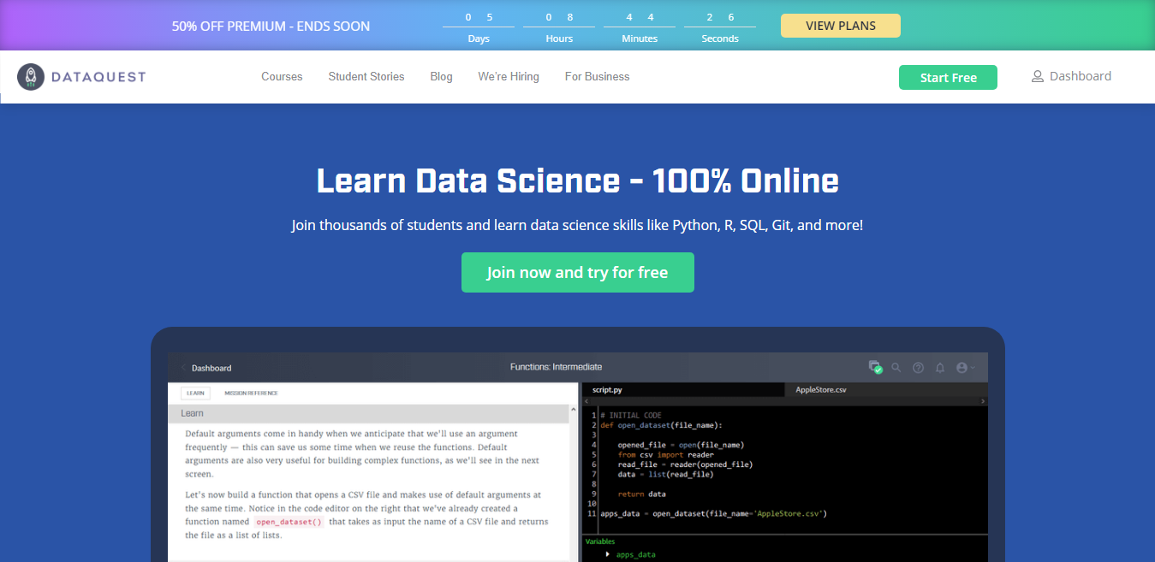Click the Dataquest rocket logo
The width and height of the screenshot is (1155, 562).
(x=31, y=77)
